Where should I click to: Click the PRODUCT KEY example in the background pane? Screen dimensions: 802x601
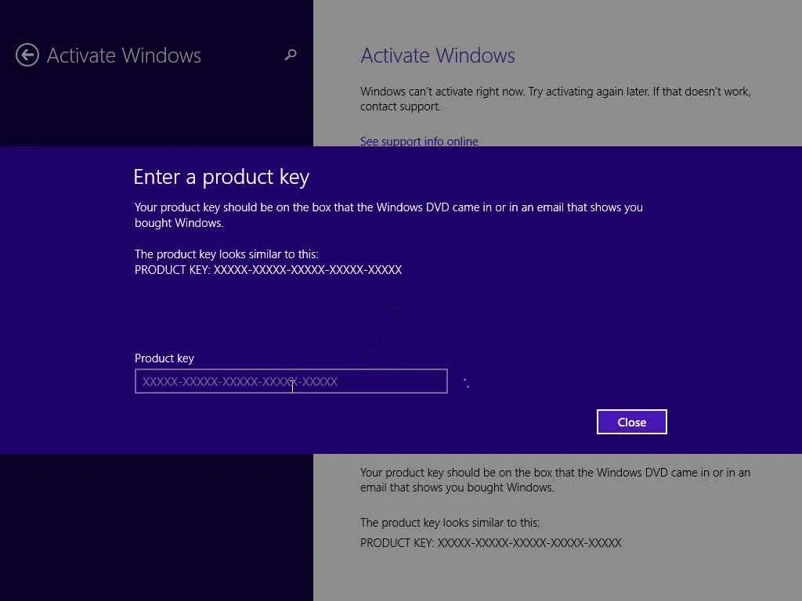click(x=491, y=543)
